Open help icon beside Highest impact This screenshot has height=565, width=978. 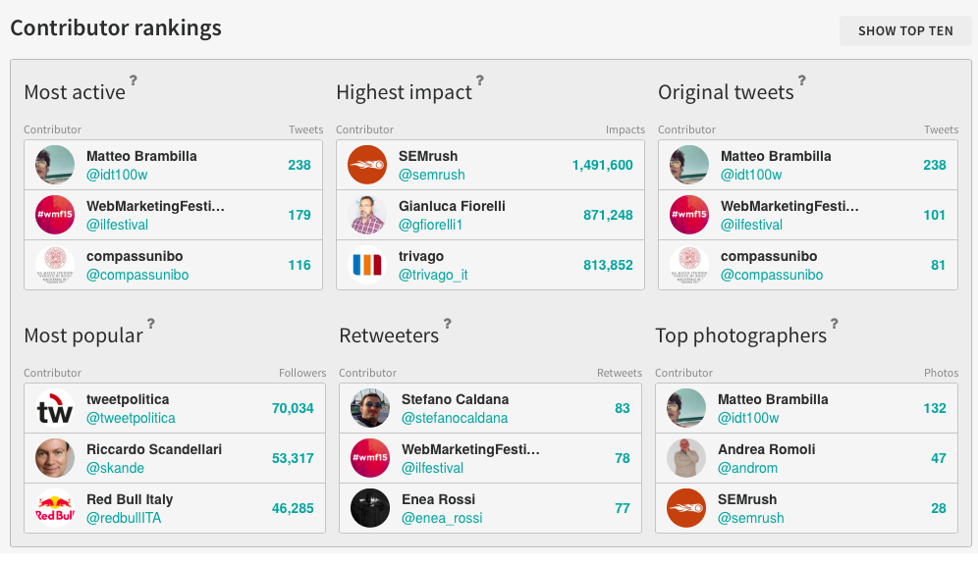point(479,80)
